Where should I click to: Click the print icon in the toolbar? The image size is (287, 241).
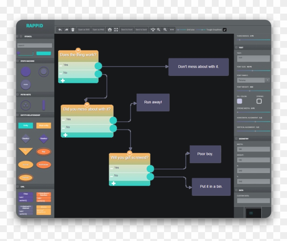click(x=110, y=30)
